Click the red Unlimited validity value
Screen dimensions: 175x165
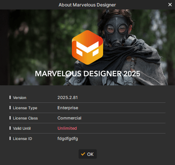67,128
